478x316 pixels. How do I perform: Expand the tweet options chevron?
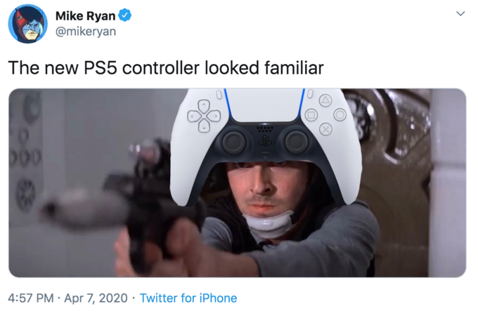[460, 13]
